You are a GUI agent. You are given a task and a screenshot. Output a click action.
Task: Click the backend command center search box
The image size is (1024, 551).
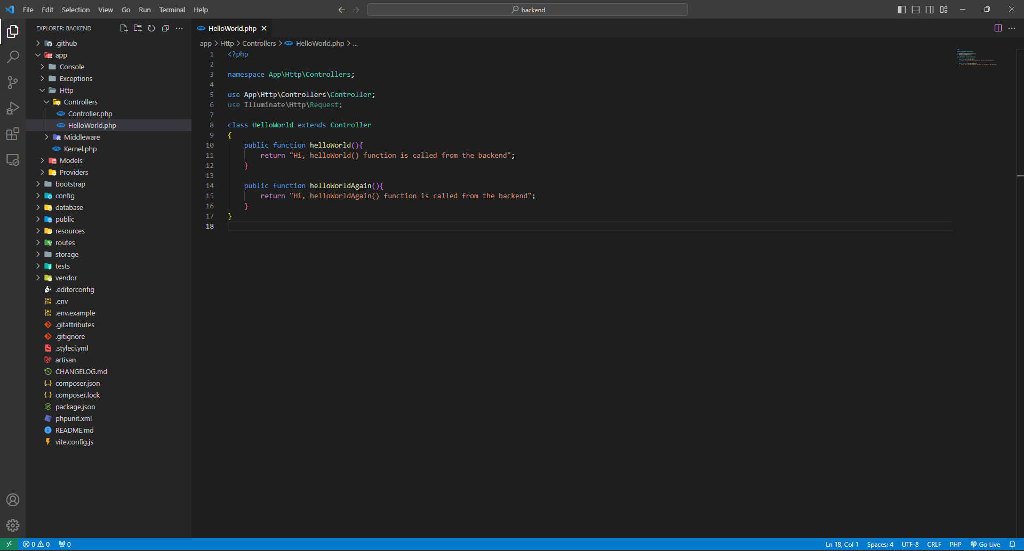[527, 10]
